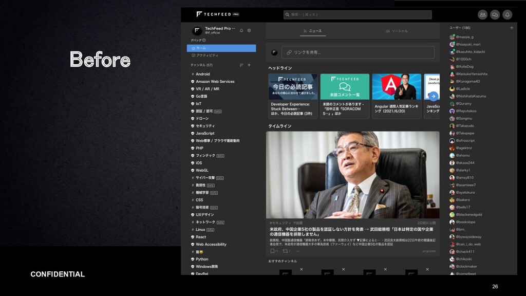
Task: Open the iOS channel
Action: (x=199, y=163)
